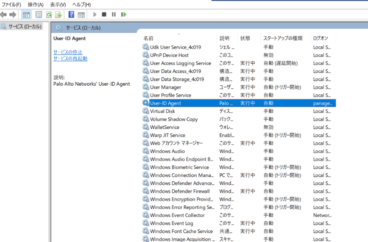Select the Windows Biometric Service row
Image resolution: width=368 pixels, height=242 pixels.
tap(239, 167)
